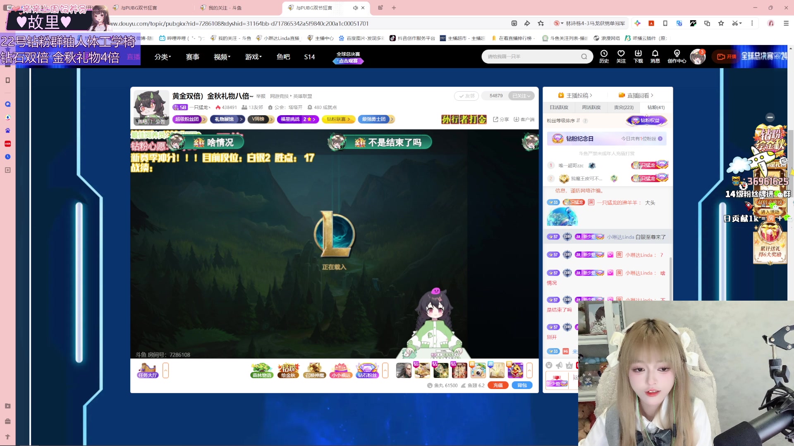Open the S14 navigation item

(x=309, y=57)
